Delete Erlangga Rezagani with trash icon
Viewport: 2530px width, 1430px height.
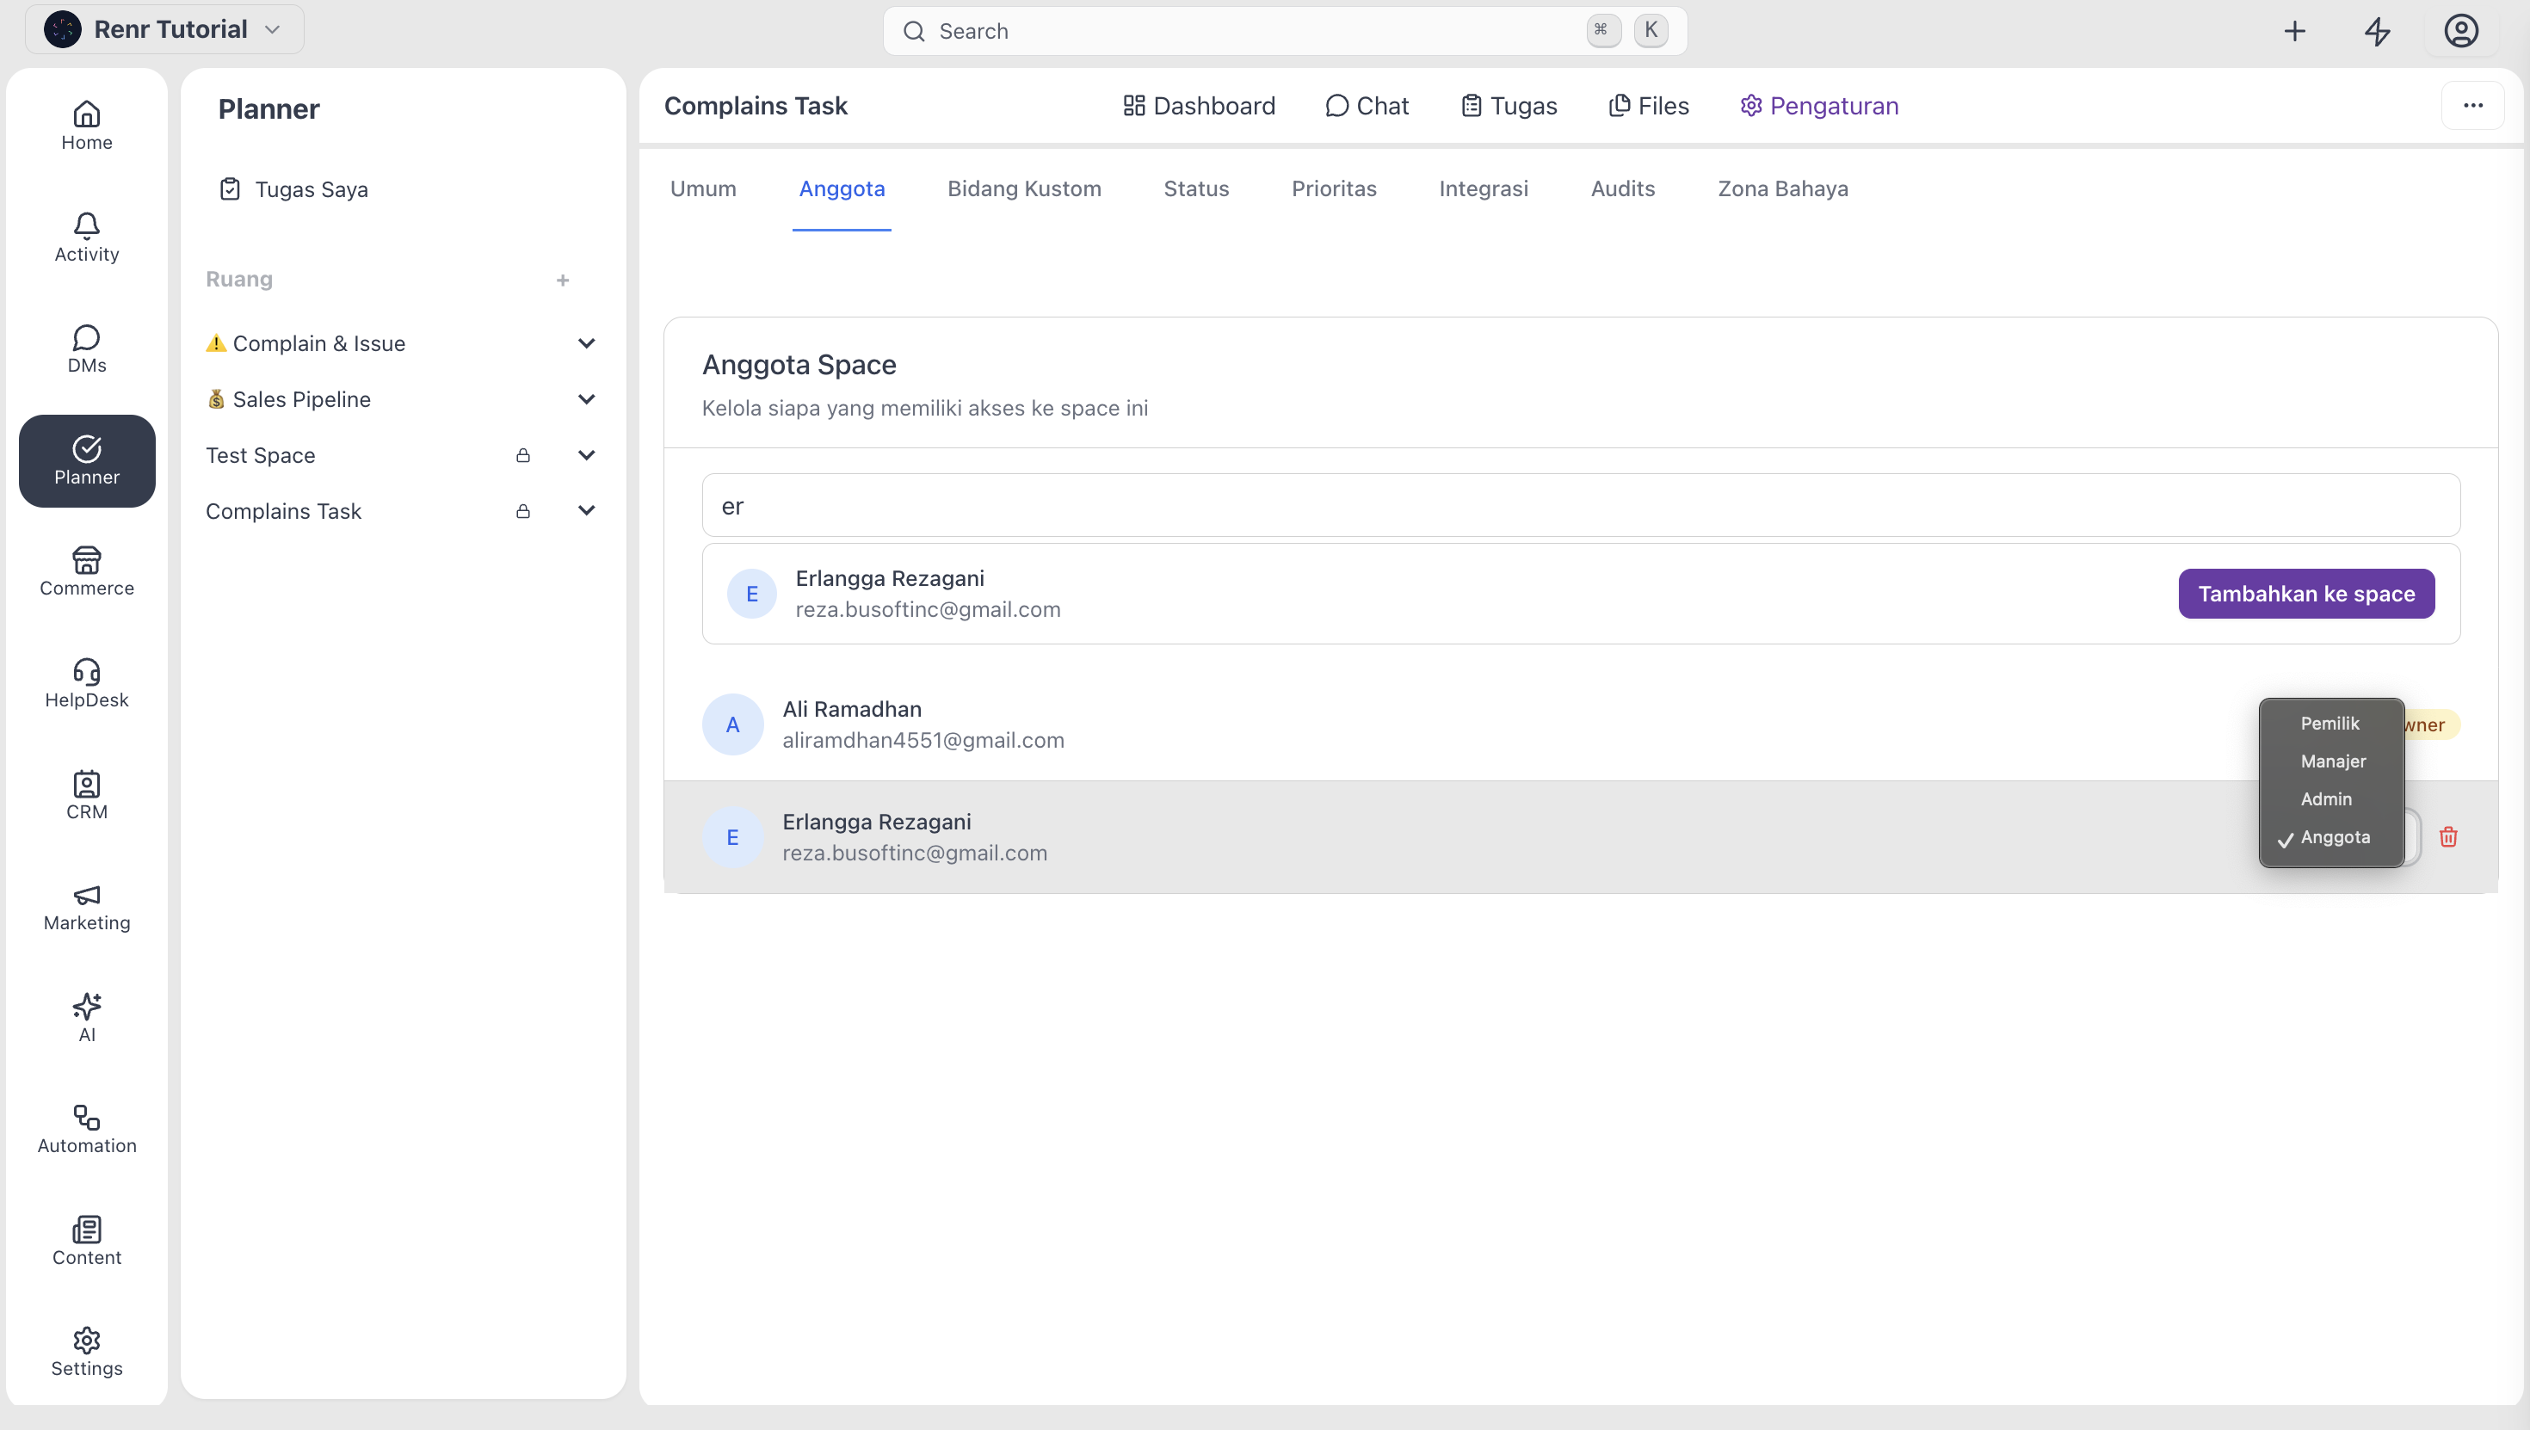pos(2447,837)
